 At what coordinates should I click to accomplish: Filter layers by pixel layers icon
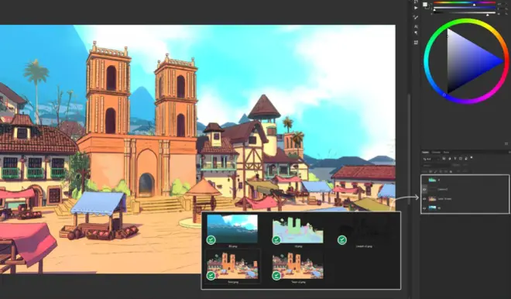444,159
